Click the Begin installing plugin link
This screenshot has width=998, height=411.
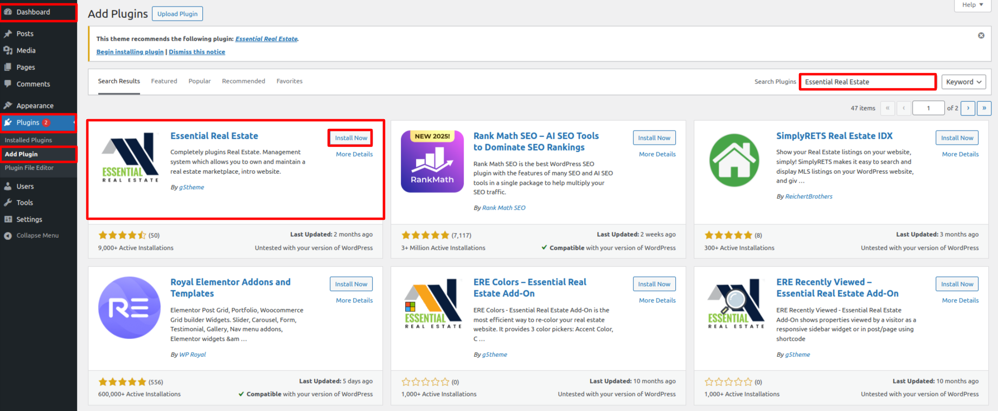(x=130, y=52)
